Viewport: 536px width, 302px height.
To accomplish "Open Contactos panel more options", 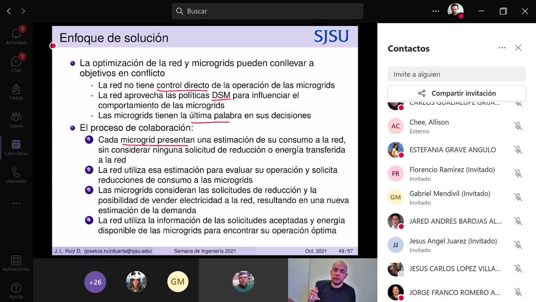I will point(502,48).
